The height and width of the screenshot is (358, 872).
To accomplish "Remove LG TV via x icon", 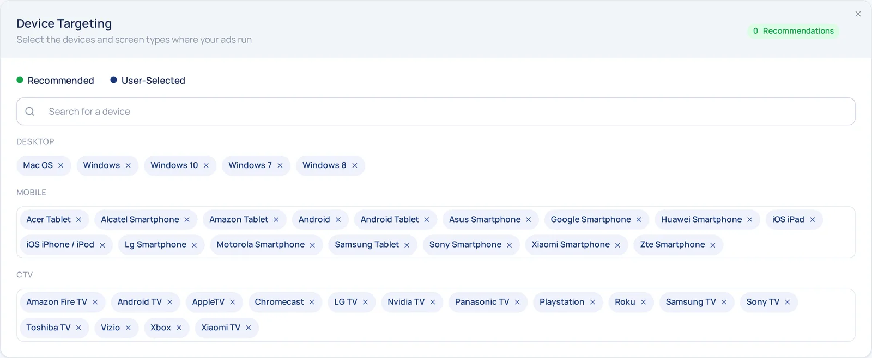I will [366, 302].
